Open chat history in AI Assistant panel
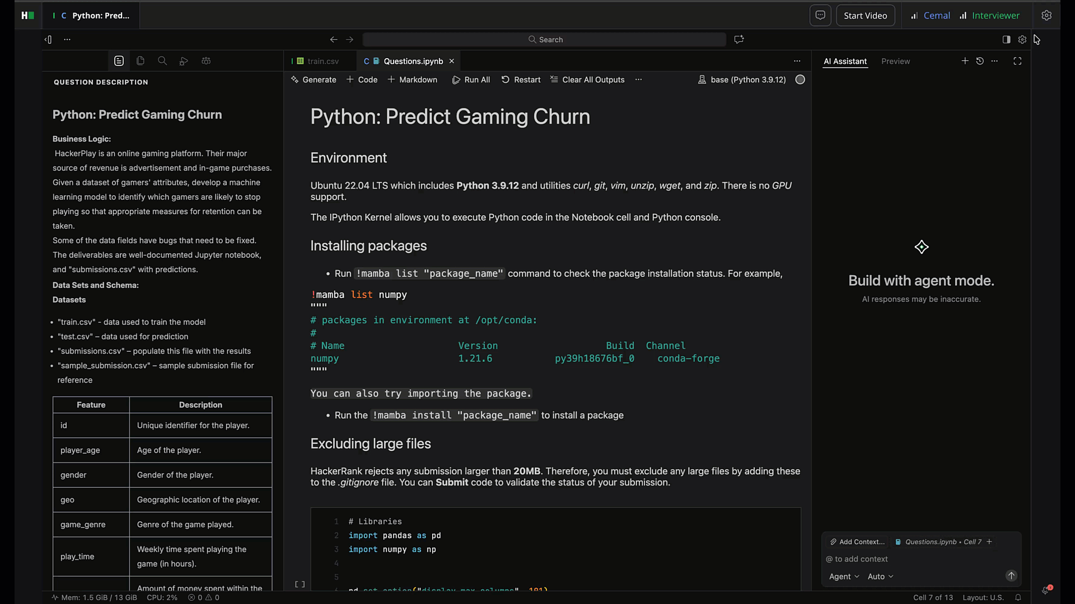Image resolution: width=1075 pixels, height=604 pixels. point(980,61)
